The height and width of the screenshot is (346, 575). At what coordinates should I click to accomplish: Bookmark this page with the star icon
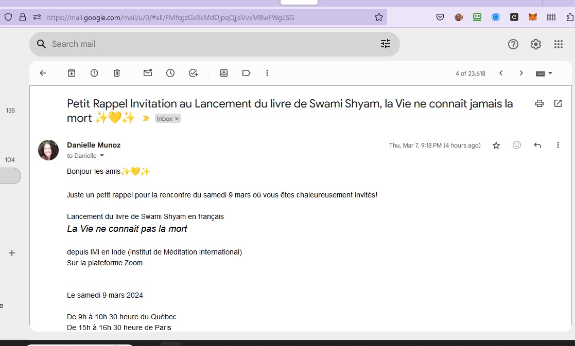click(x=379, y=17)
